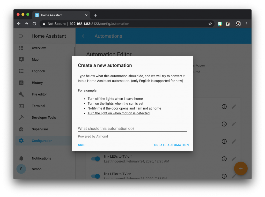
Task: Open a new browser tab
Action: click(95, 15)
